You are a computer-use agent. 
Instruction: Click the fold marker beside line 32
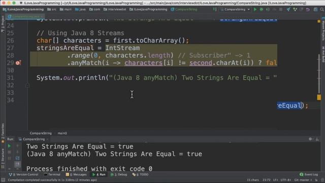(27, 85)
